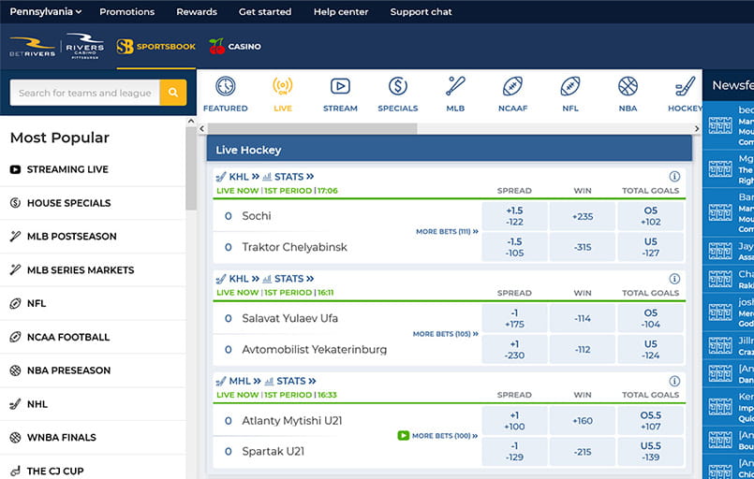754x479 pixels.
Task: Click the yellow search magnifier button
Action: pyautogui.click(x=172, y=93)
